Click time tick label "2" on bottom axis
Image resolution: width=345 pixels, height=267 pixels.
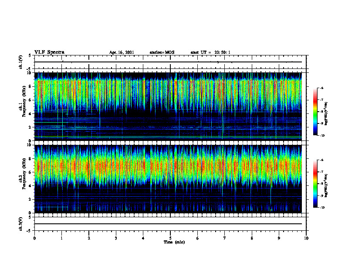coord(89,238)
